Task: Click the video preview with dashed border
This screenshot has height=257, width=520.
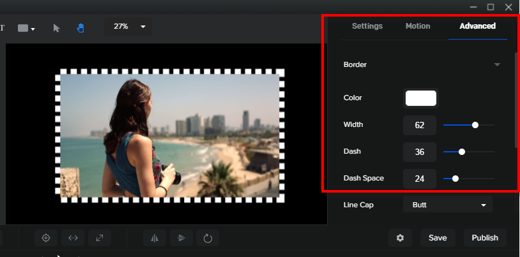Action: tap(170, 136)
